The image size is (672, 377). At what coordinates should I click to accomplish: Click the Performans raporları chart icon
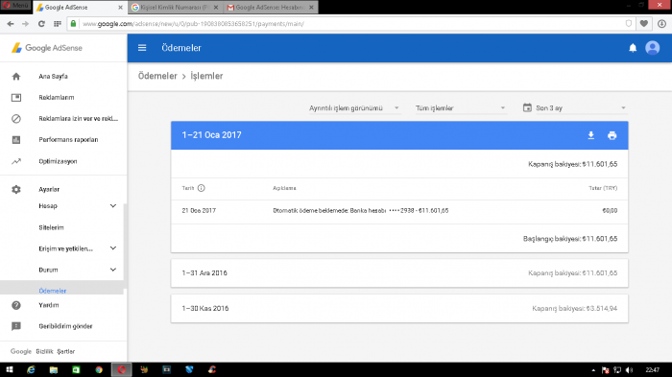coord(16,140)
